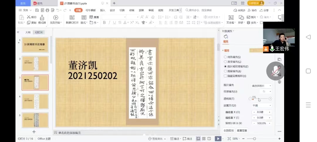
Task: Open placement mode dropdown showing 平铺
Action: click(x=261, y=105)
